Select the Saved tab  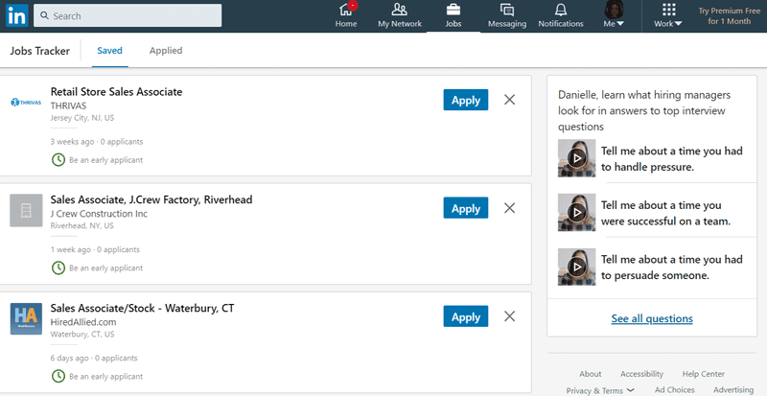click(x=109, y=51)
